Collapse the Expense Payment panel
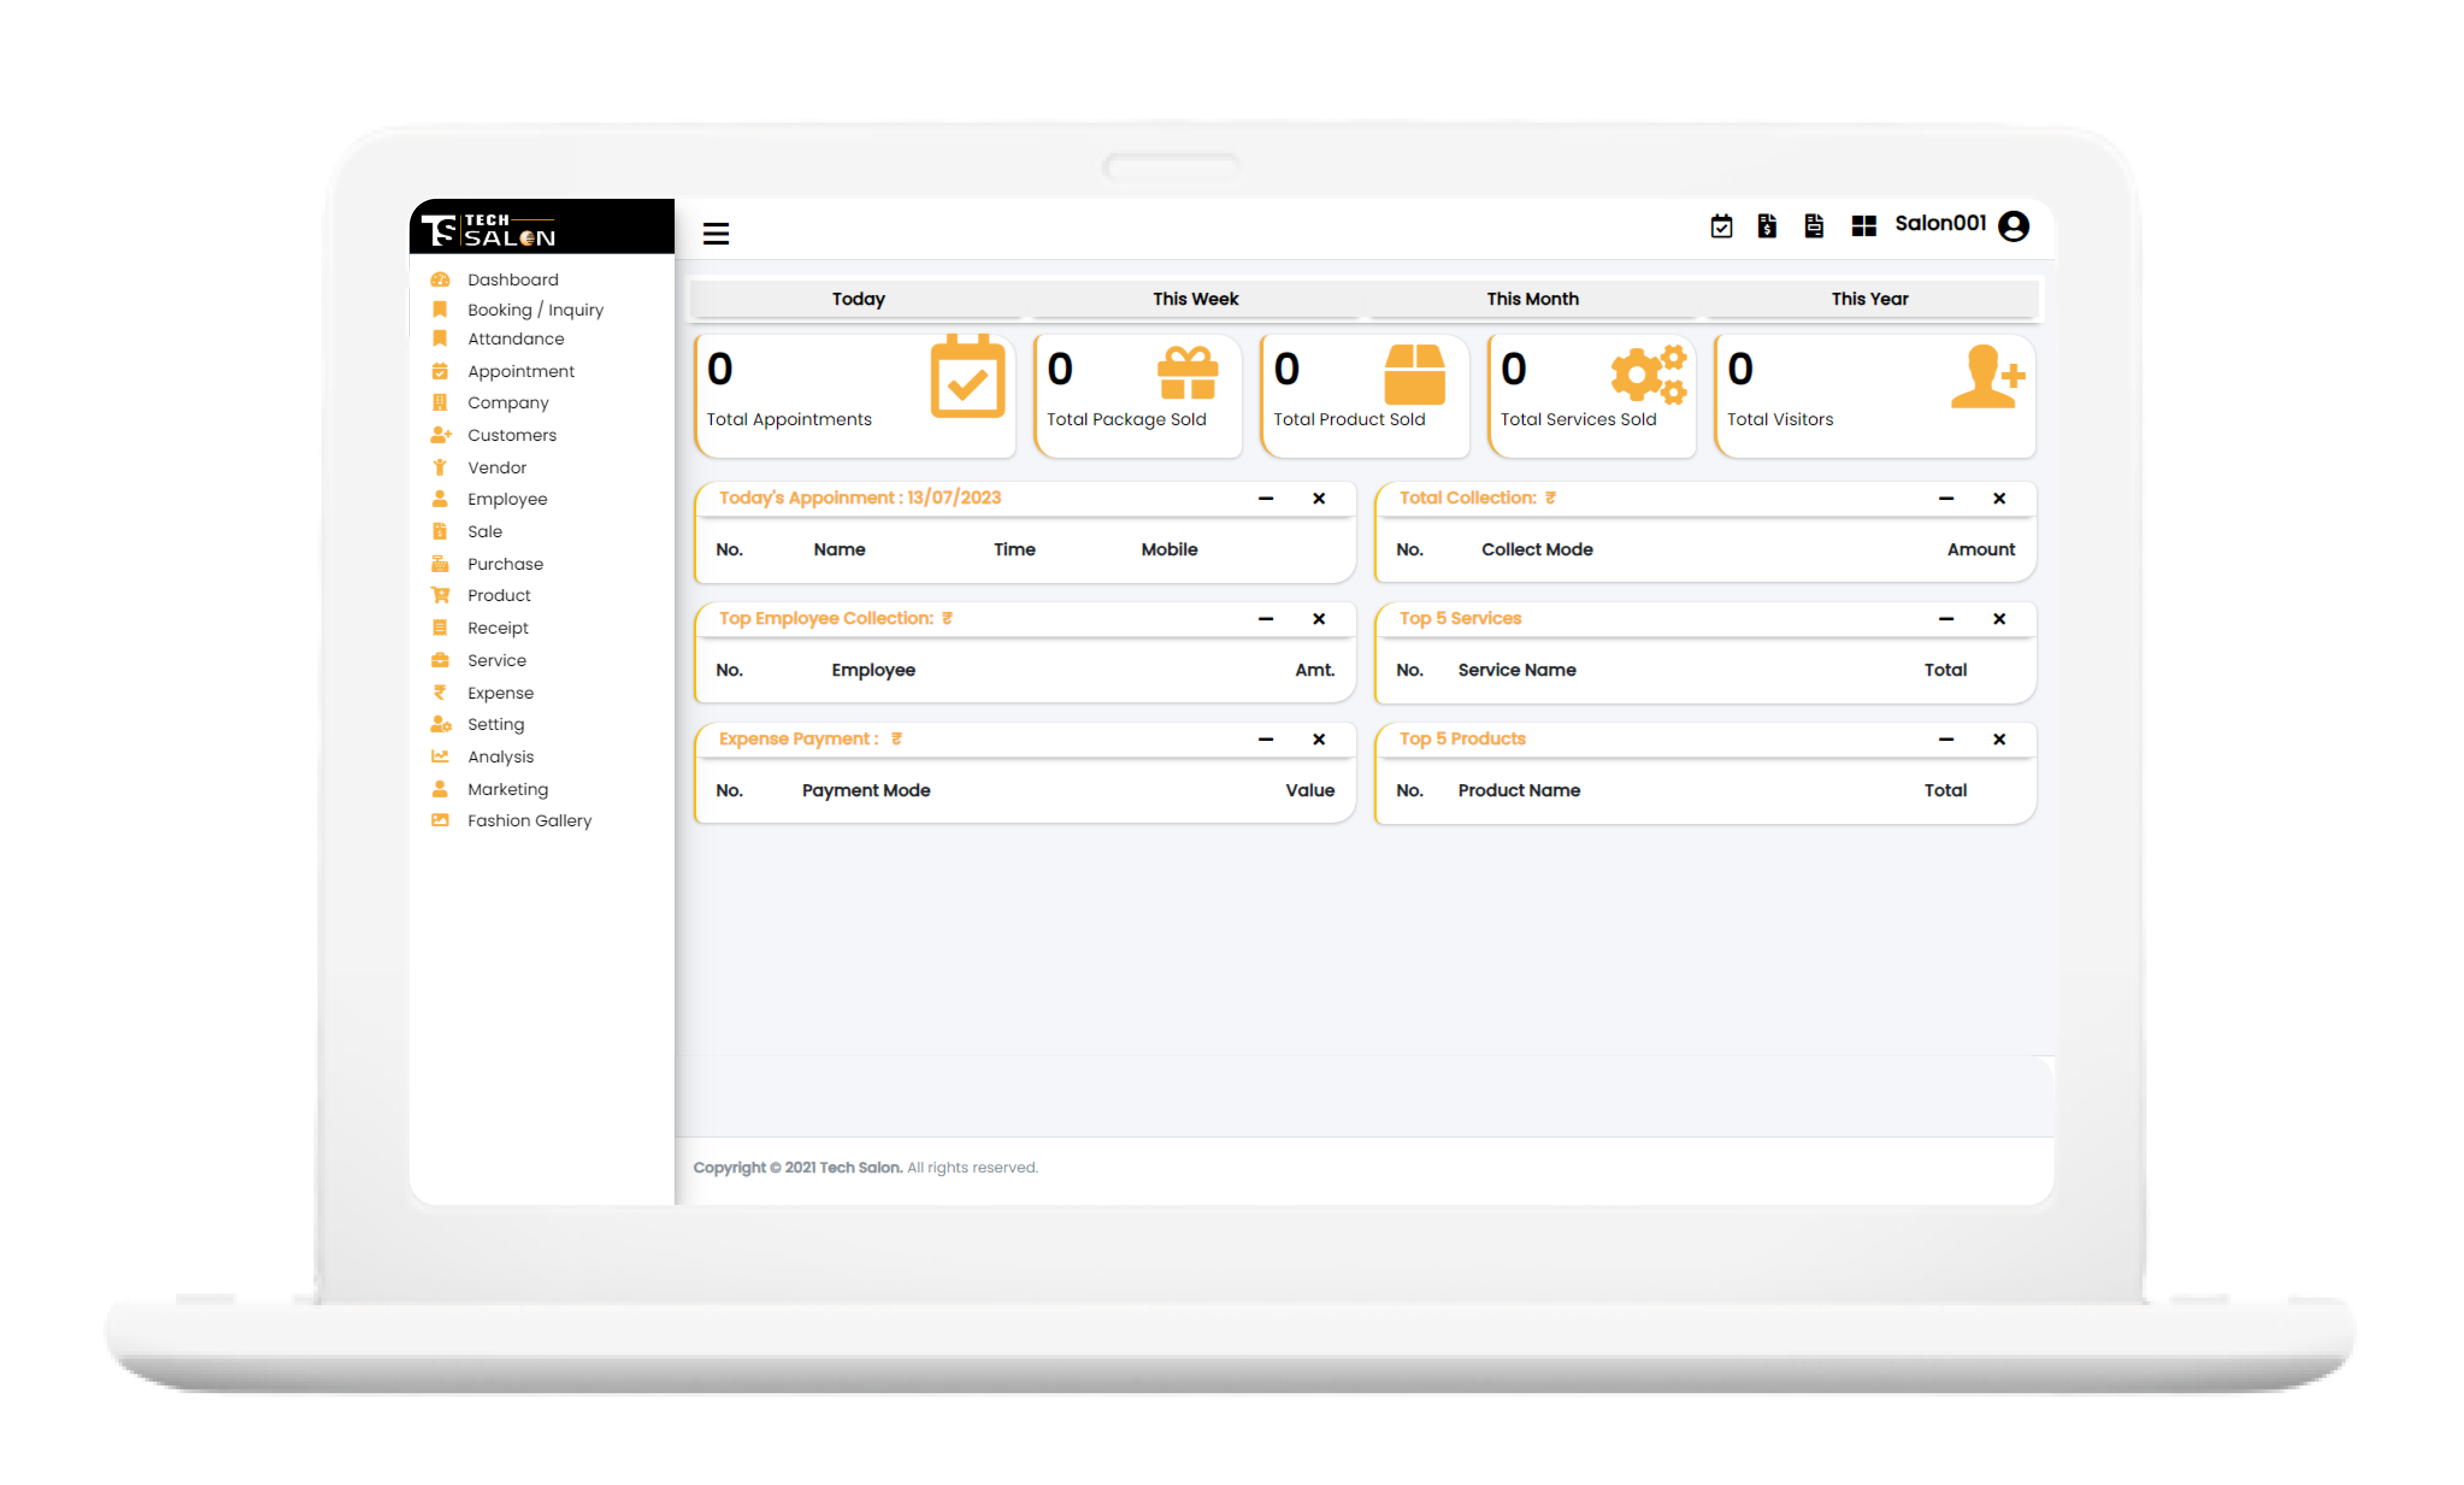 pyautogui.click(x=1266, y=739)
